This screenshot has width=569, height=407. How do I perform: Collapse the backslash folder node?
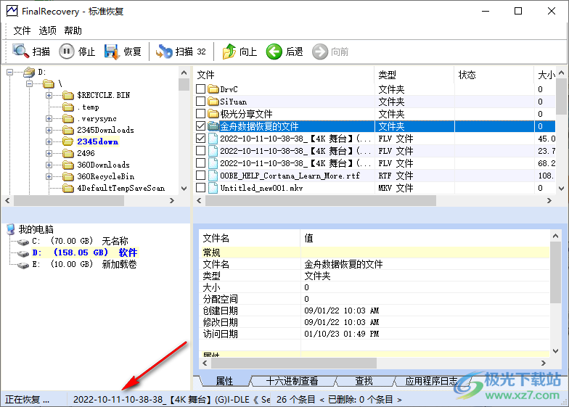tap(29, 84)
